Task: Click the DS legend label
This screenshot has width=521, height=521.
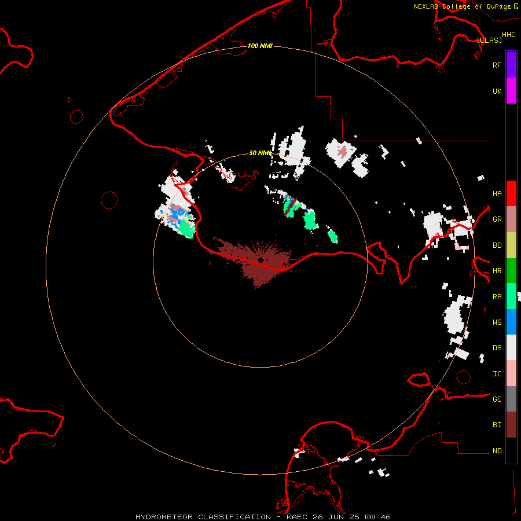Action: 497,348
